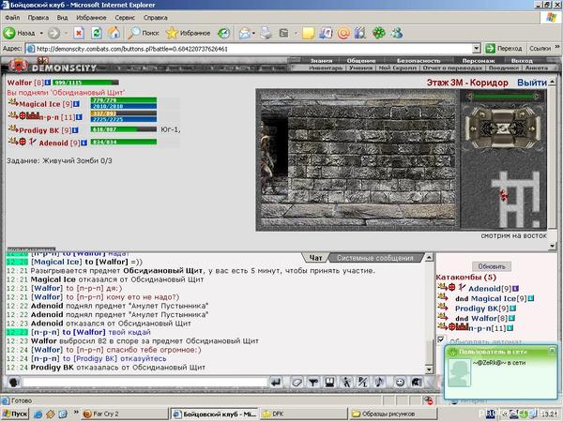Click the translit P/L chat icon
The image size is (563, 422).
[x=362, y=383]
